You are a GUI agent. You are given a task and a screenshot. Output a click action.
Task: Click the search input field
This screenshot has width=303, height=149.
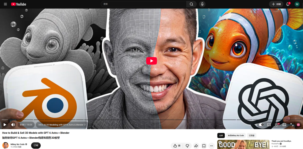144,4
